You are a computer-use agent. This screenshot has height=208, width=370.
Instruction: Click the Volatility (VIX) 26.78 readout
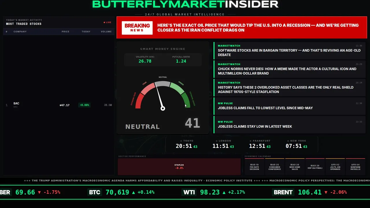[145, 59]
